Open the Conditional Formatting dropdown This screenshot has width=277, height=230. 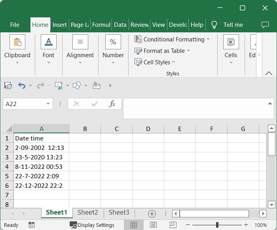pyautogui.click(x=172, y=39)
